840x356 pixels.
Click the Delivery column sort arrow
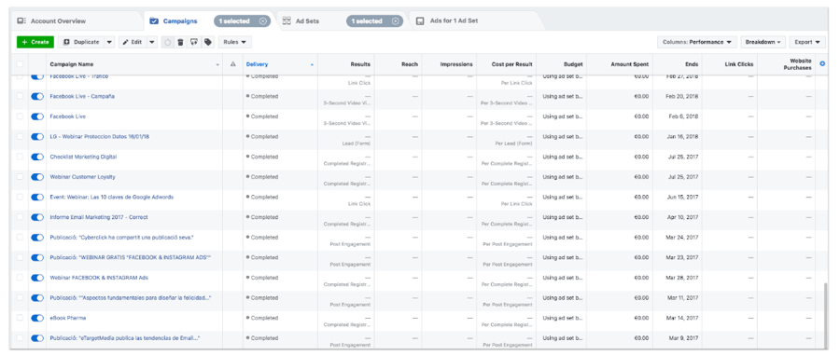point(312,64)
